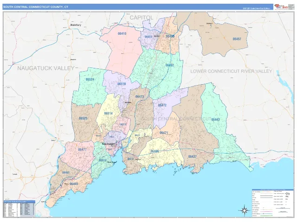Click the LOWER CONNECTICUT RIVER VALLEY label
This screenshot has width=297, height=222.
(231, 71)
